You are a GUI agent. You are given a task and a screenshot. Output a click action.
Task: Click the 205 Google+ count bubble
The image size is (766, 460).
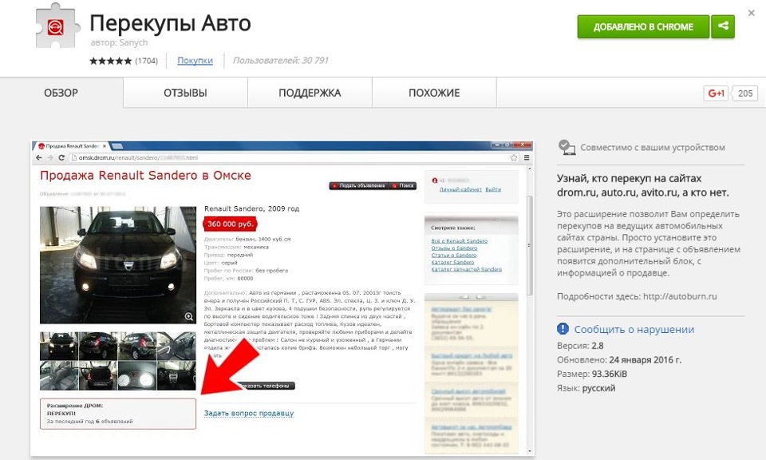tap(745, 93)
